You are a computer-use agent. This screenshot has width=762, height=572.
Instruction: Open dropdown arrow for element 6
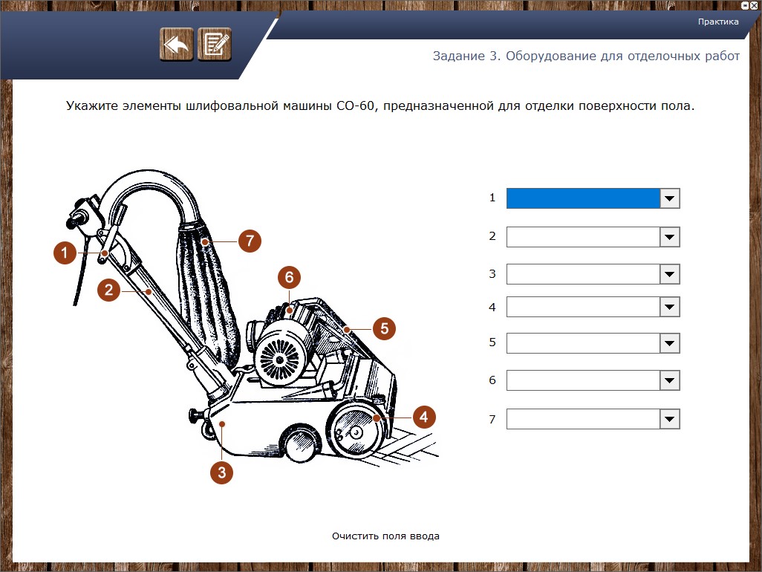[669, 380]
